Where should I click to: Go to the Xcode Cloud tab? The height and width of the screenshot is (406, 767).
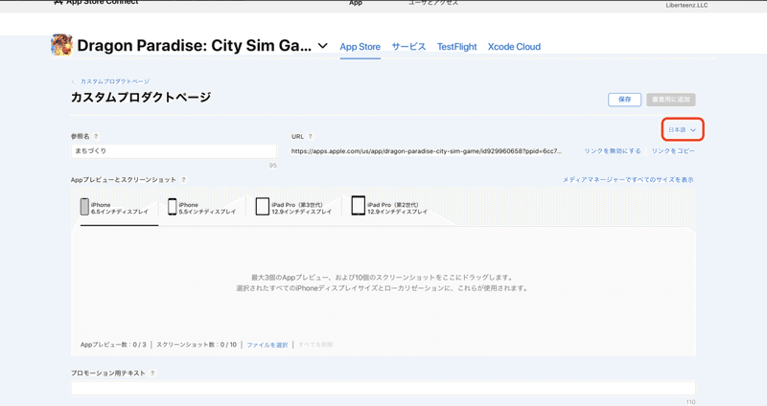click(514, 47)
